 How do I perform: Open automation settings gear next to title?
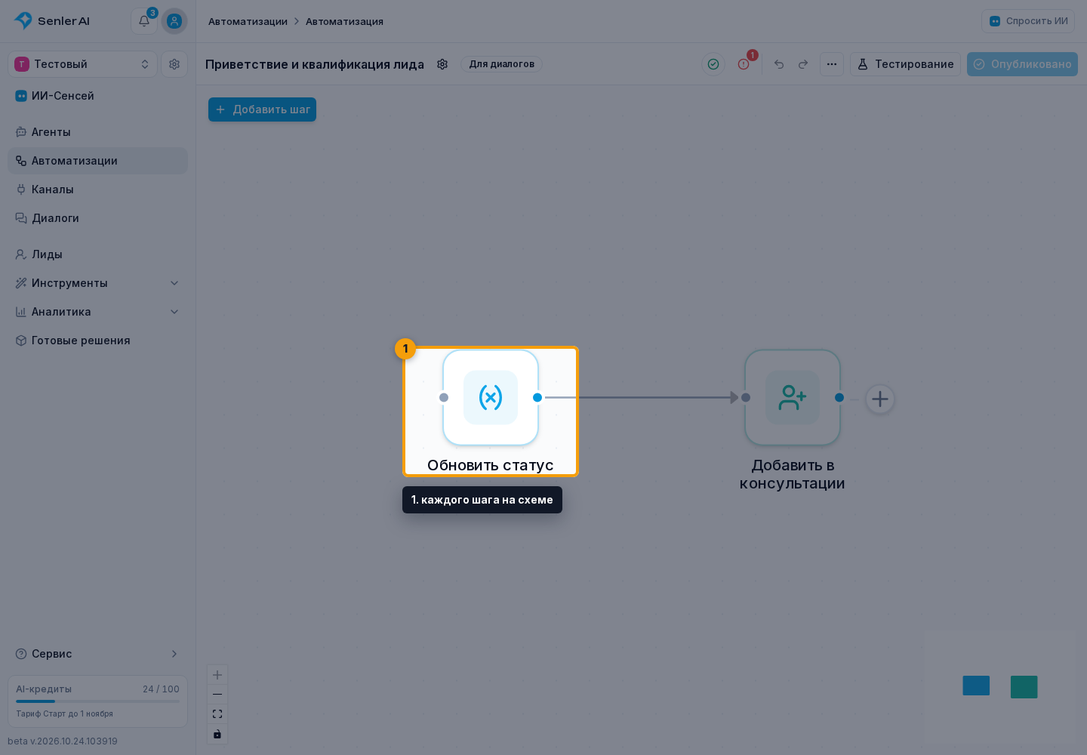[x=442, y=64]
